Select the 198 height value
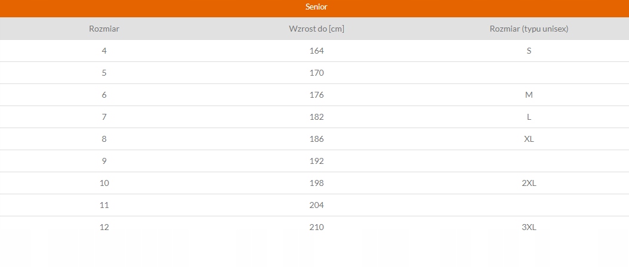The width and height of the screenshot is (629, 267). [x=316, y=183]
